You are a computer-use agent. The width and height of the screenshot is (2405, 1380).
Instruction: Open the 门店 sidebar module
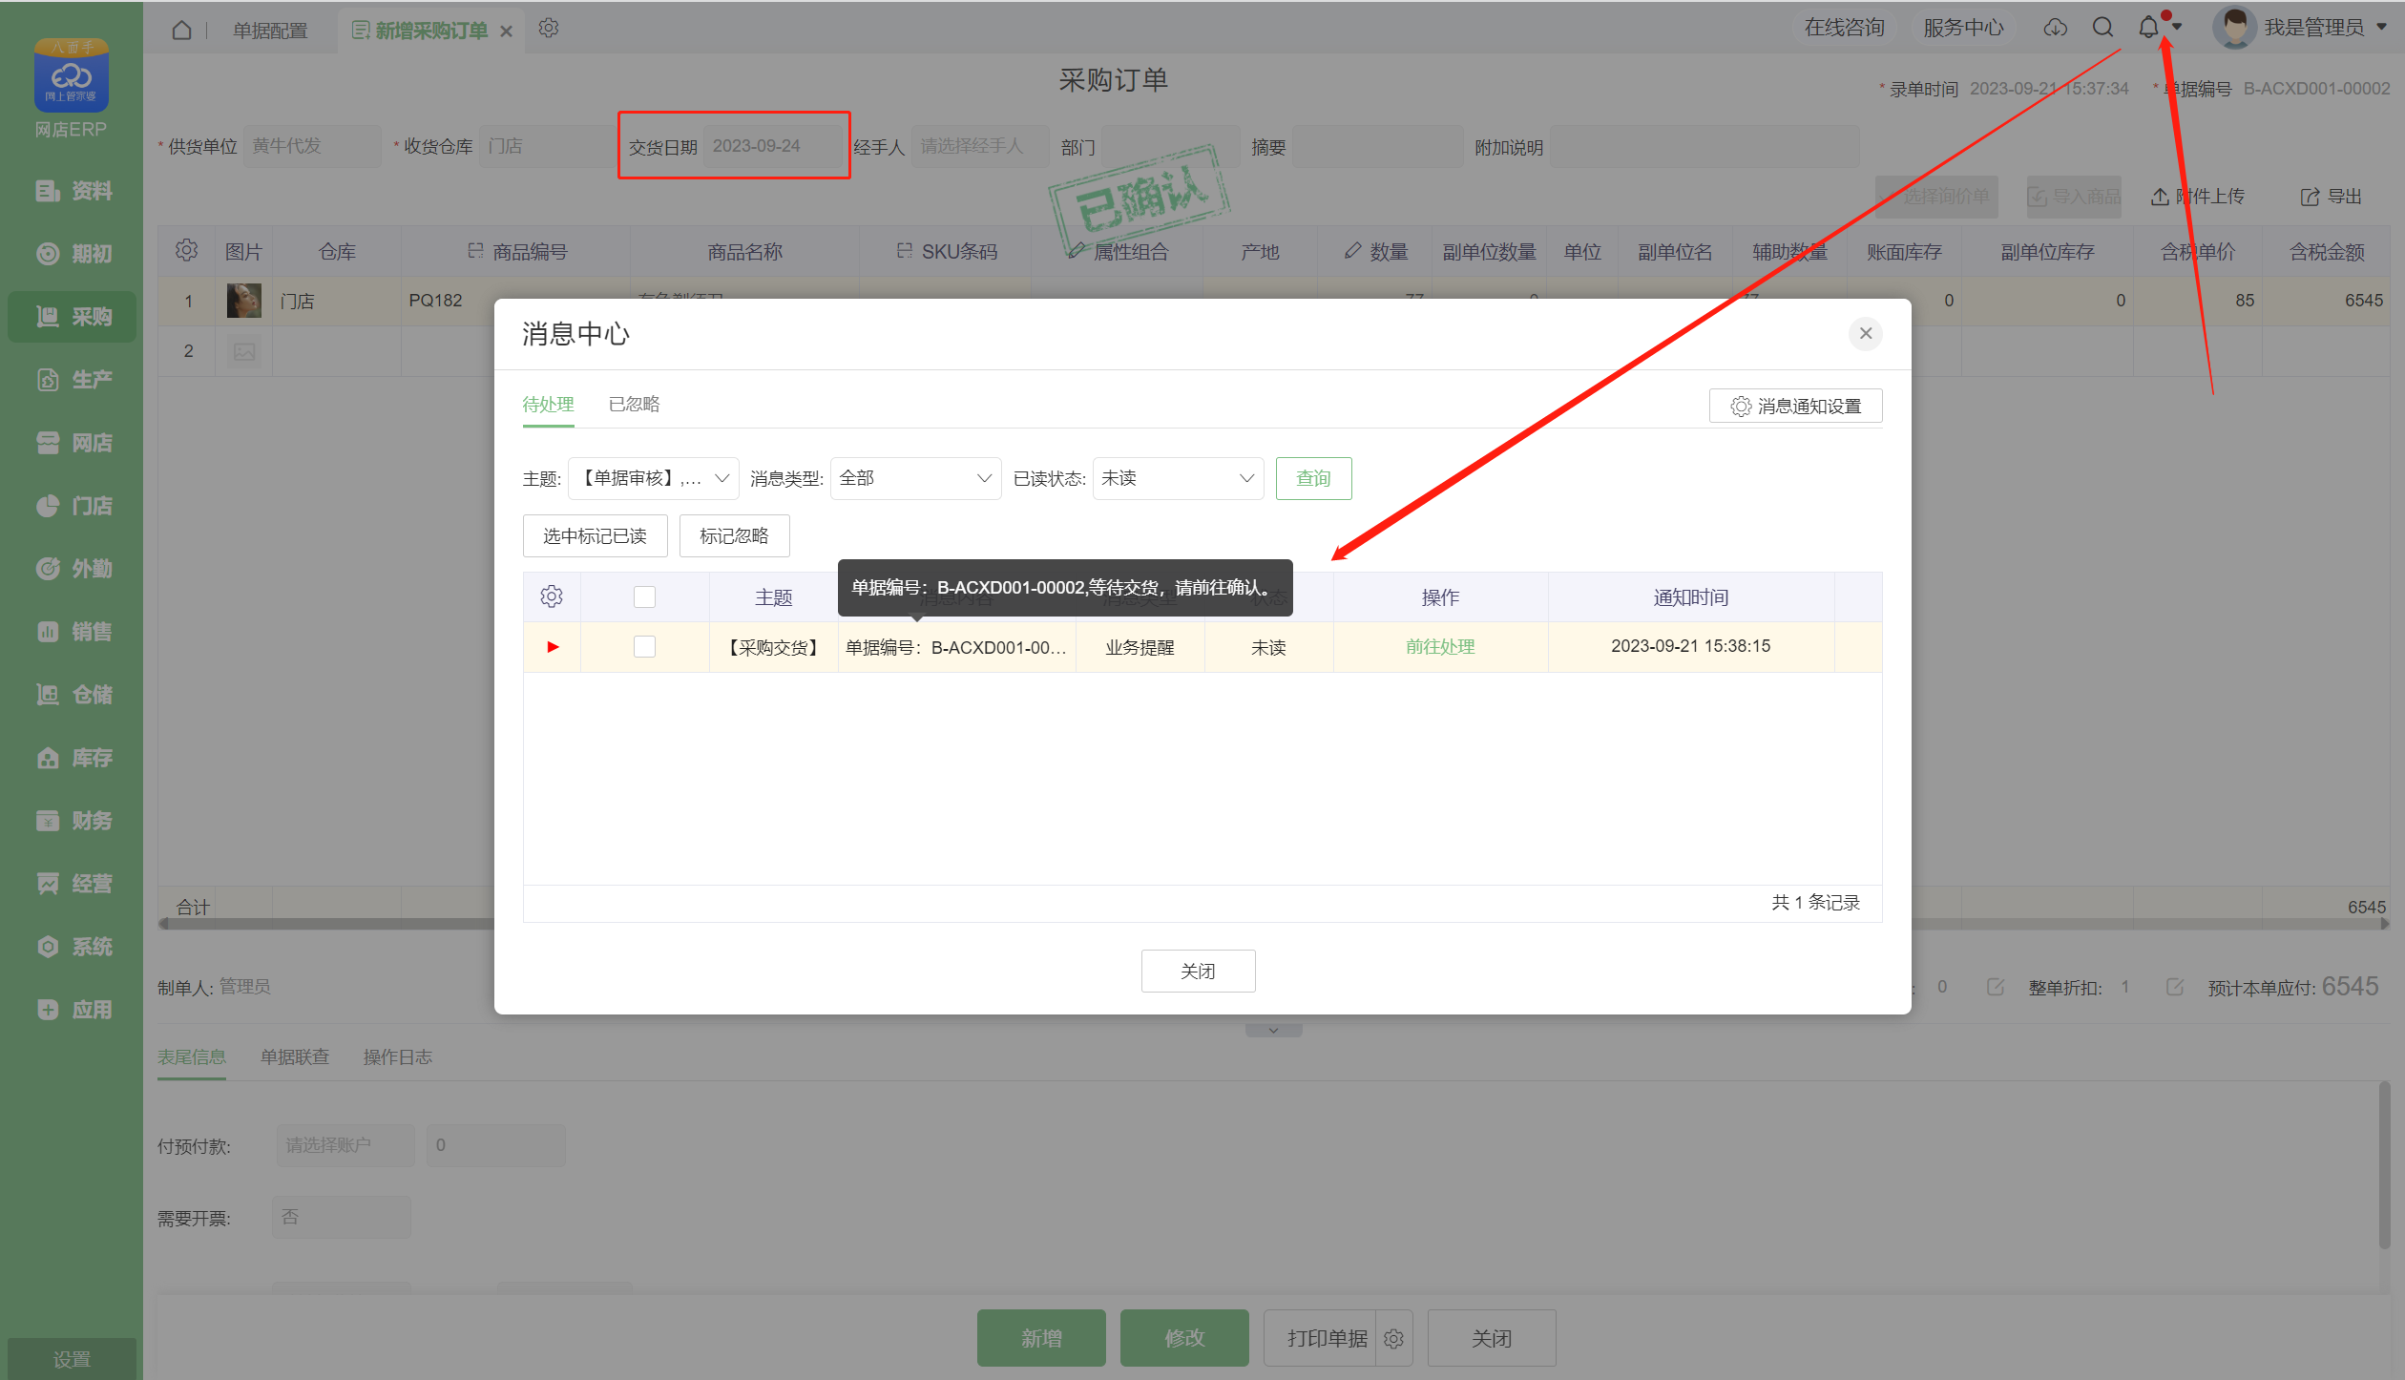point(73,506)
